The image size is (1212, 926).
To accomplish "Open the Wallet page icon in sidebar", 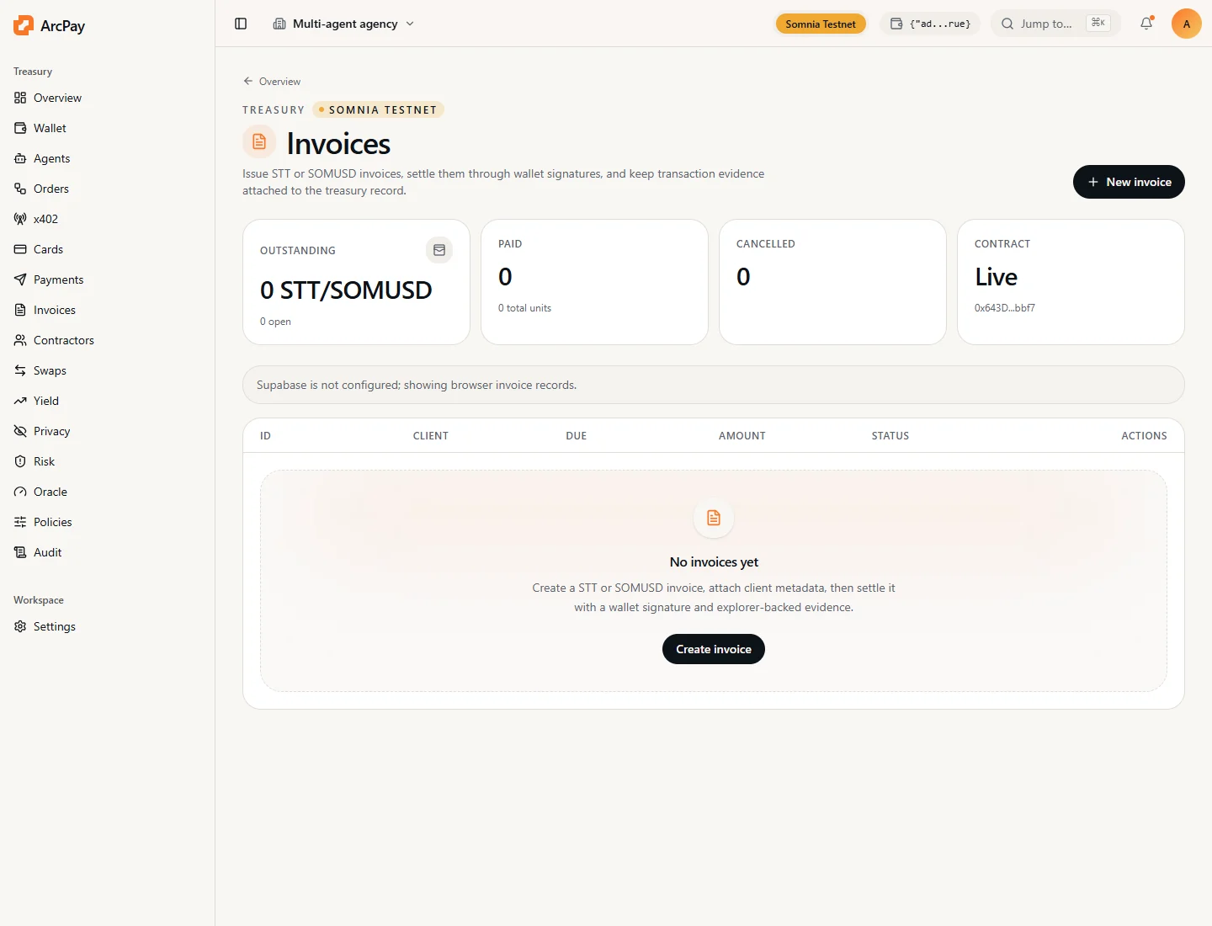I will point(20,128).
